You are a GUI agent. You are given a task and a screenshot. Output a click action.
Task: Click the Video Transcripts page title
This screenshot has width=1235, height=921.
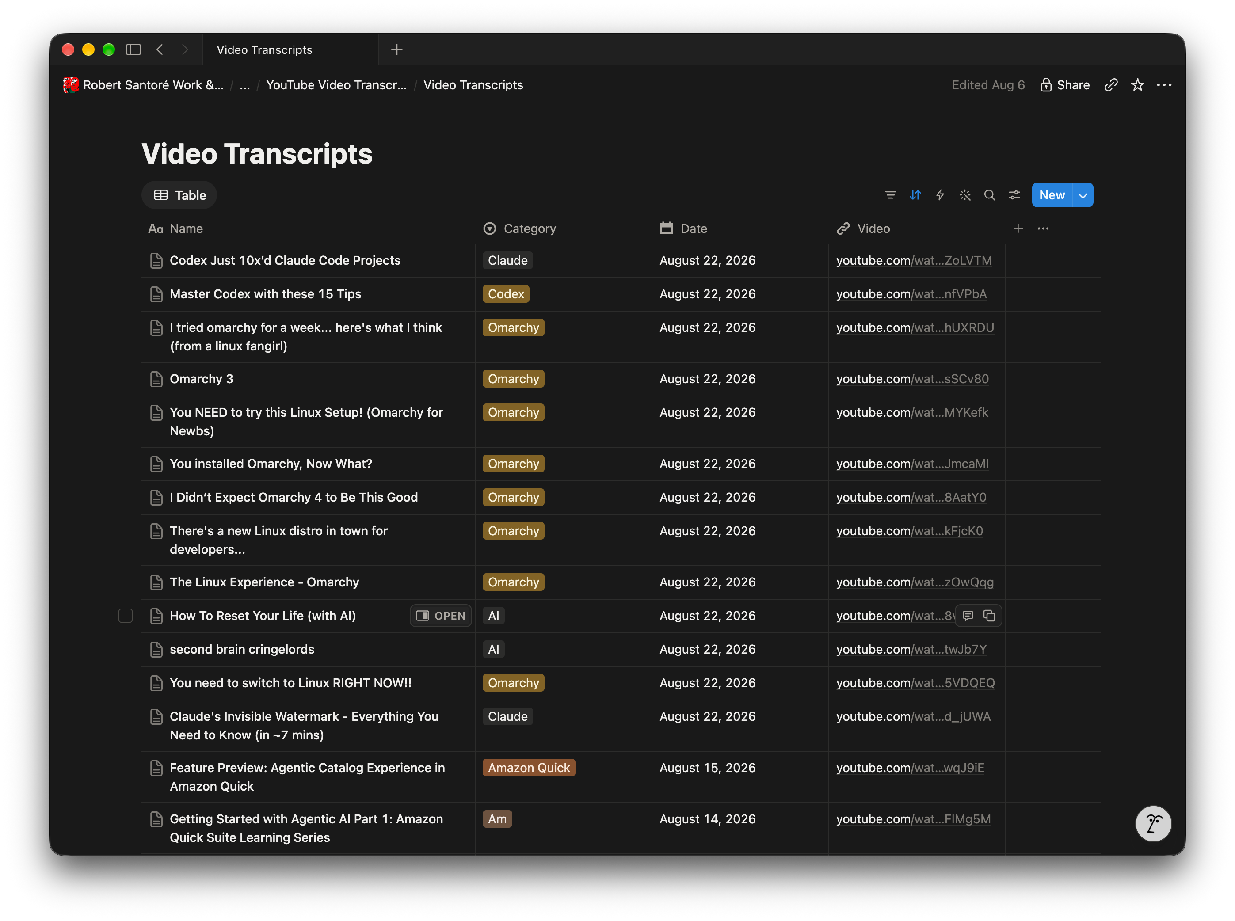click(x=257, y=154)
